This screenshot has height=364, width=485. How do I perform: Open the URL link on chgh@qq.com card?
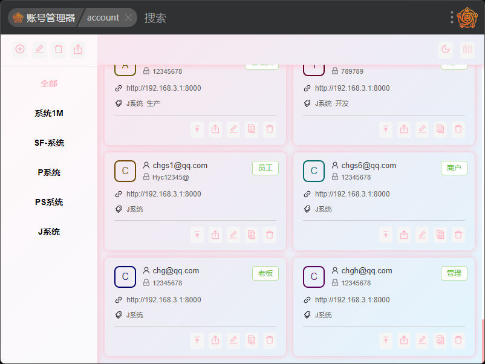pos(353,300)
